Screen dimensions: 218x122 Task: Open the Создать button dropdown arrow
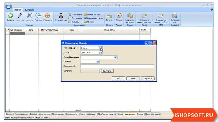(x=11, y=22)
